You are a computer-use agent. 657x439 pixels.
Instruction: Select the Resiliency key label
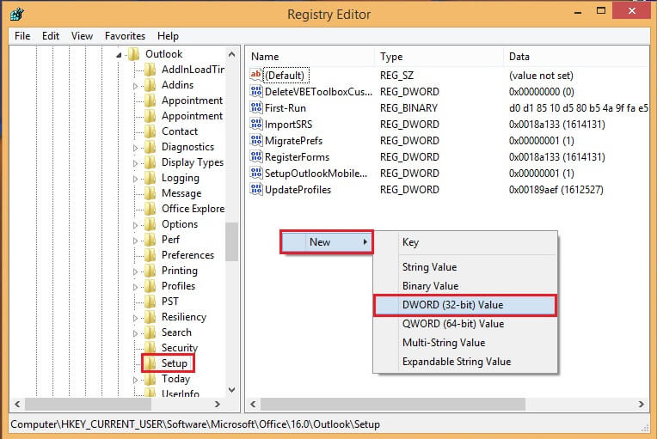[x=184, y=317]
